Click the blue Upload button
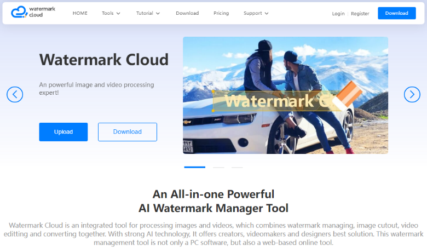The image size is (427, 252). click(x=63, y=132)
